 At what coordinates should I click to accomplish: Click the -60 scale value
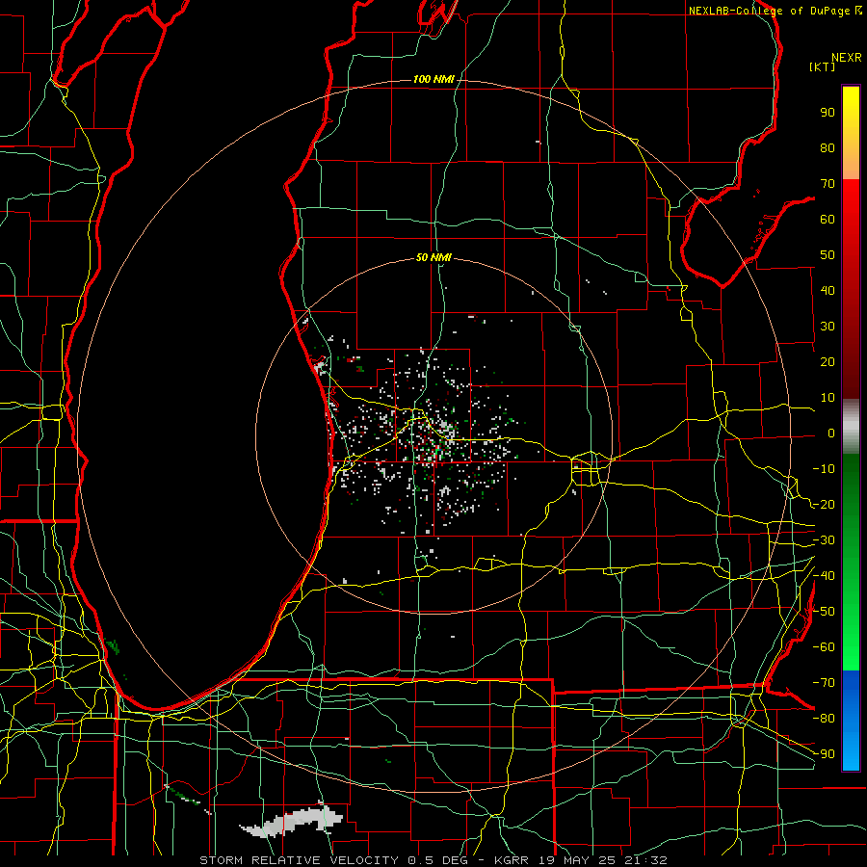coord(824,647)
